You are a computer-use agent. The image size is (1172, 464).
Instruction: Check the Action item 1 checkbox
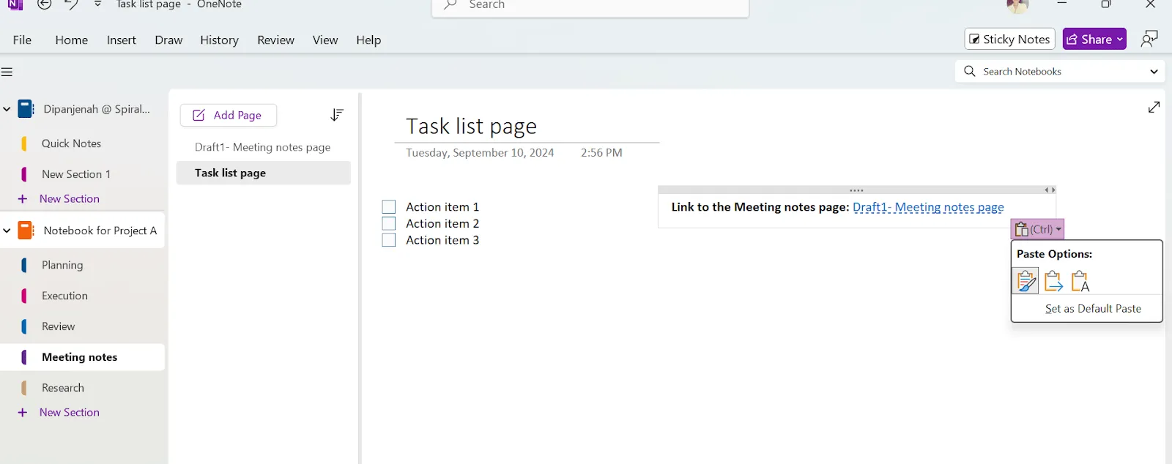pos(389,207)
